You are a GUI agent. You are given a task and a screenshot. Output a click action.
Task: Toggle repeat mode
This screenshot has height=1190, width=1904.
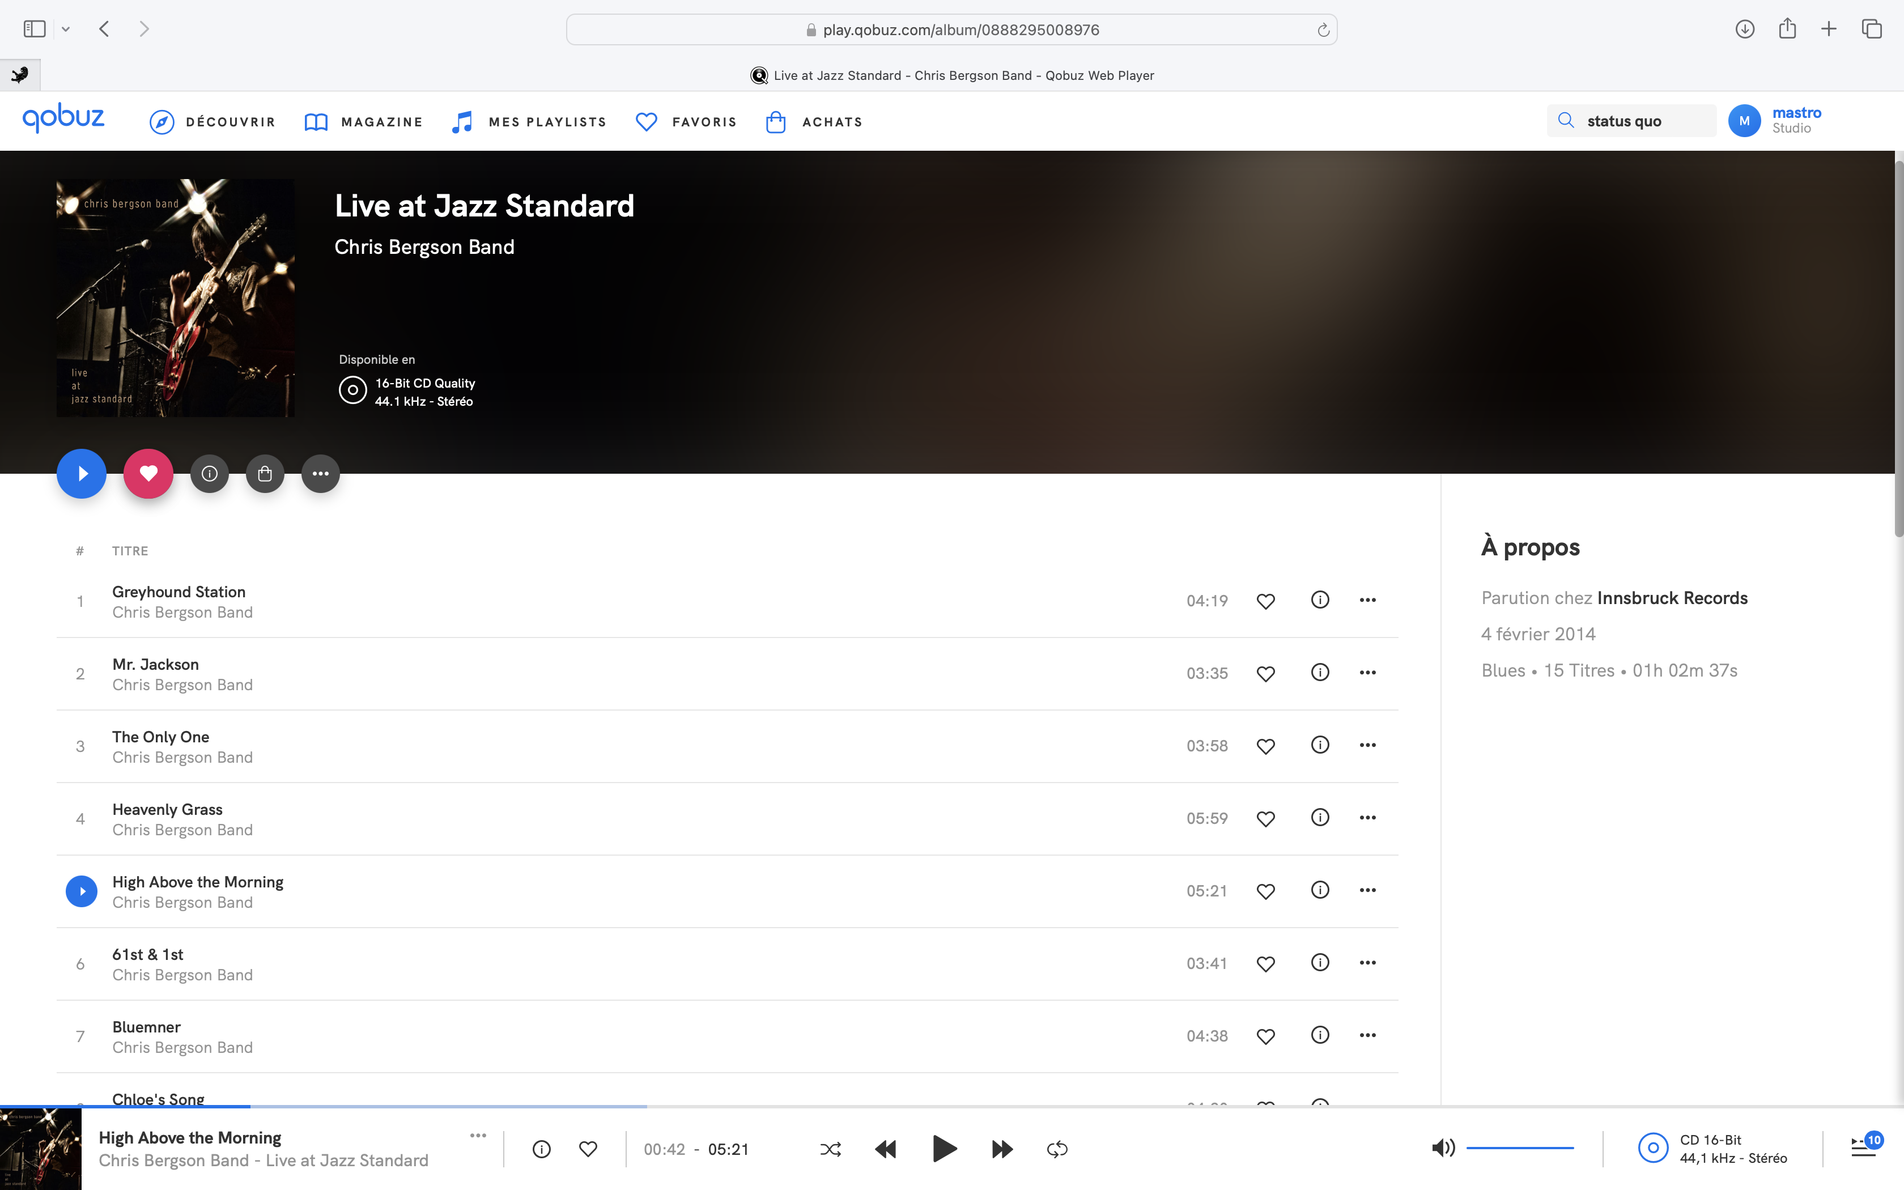(x=1057, y=1149)
